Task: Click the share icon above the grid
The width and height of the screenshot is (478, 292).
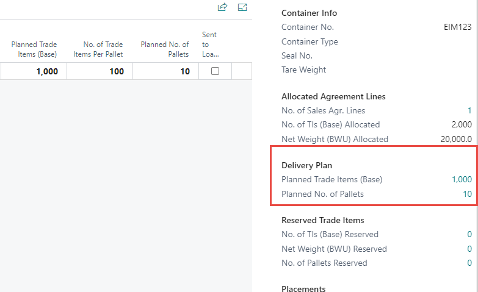Action: tap(222, 7)
